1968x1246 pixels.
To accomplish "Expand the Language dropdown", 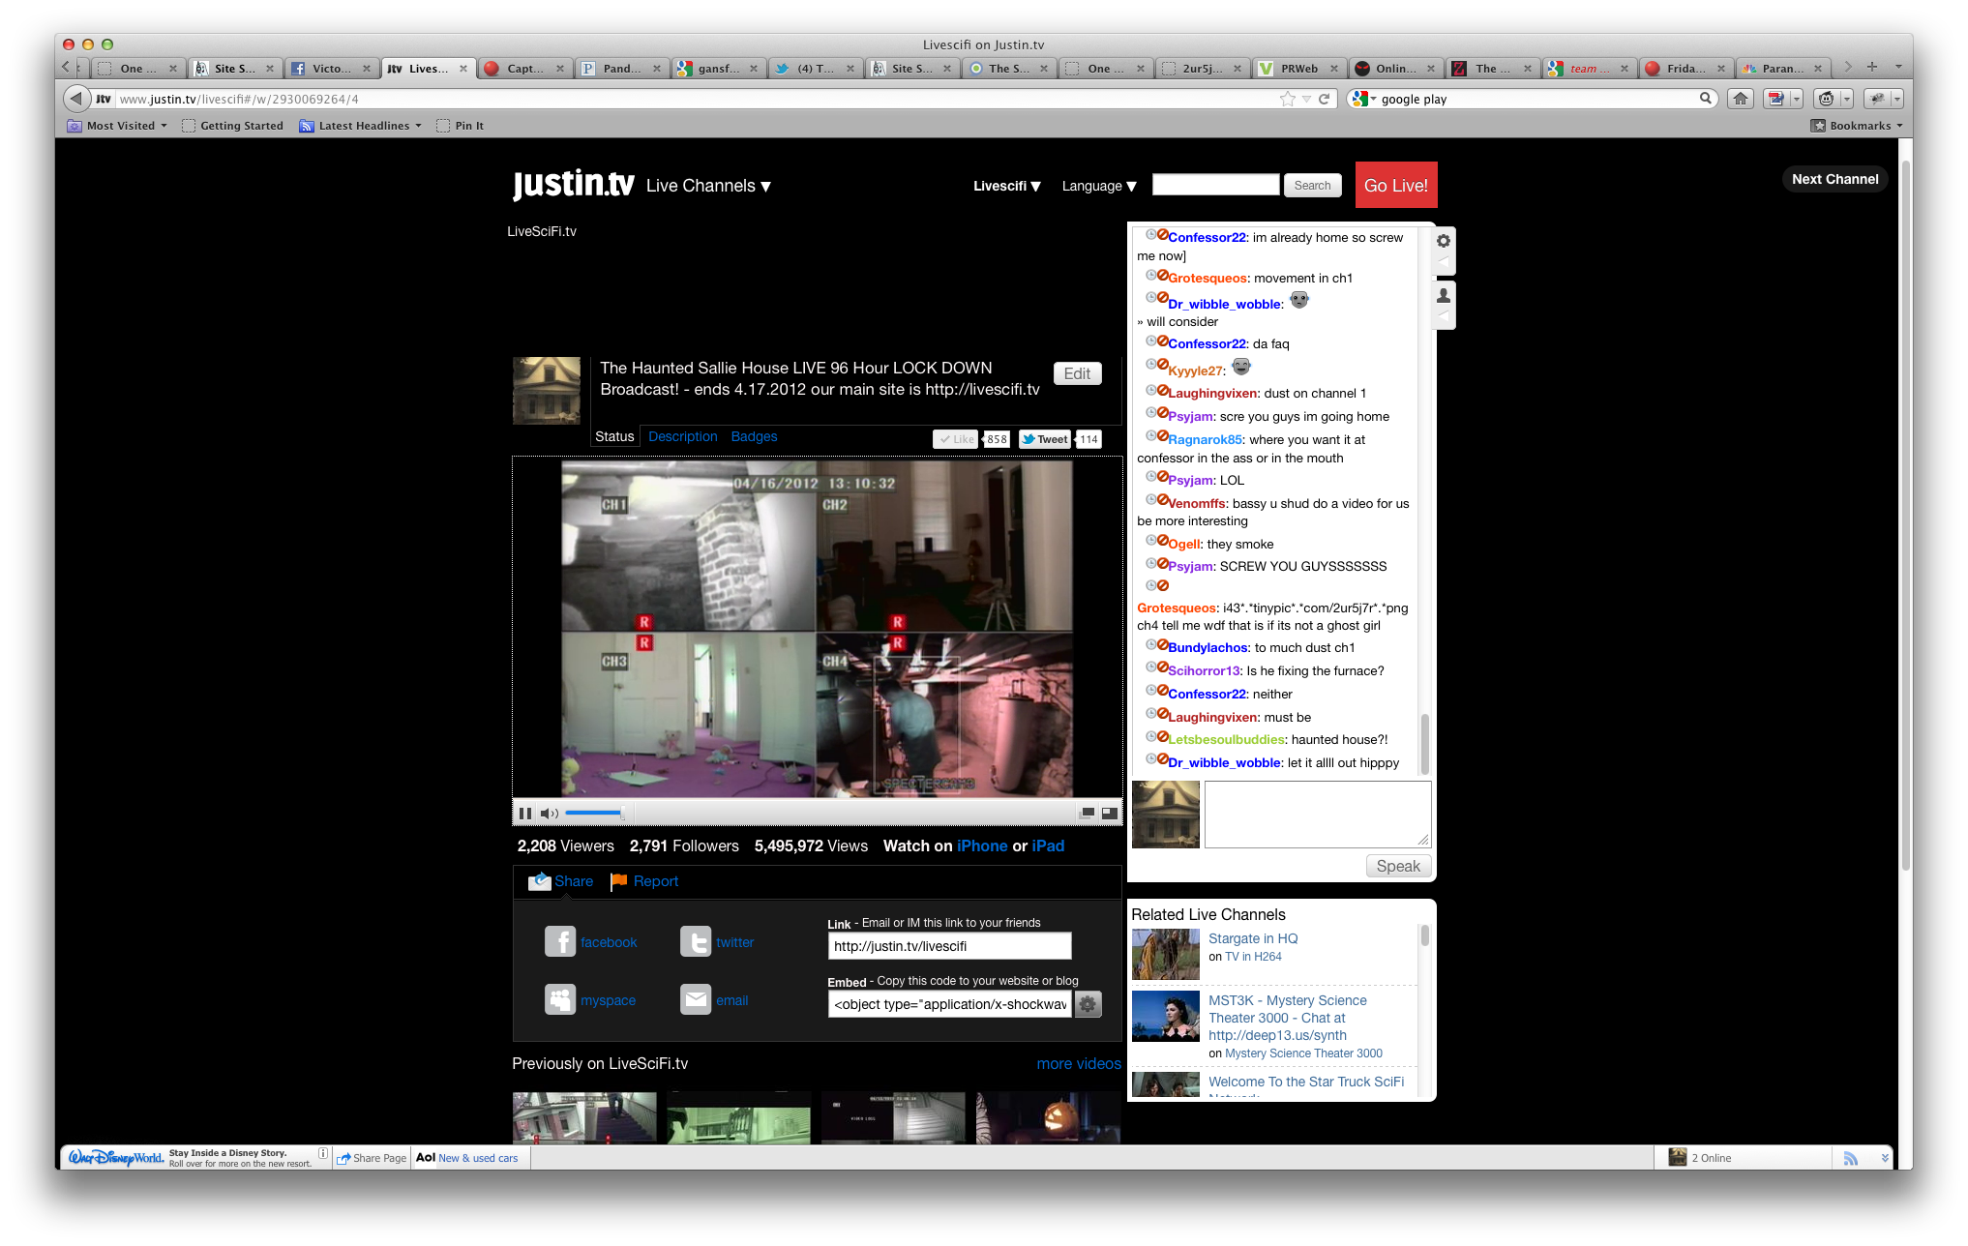I will 1098,186.
